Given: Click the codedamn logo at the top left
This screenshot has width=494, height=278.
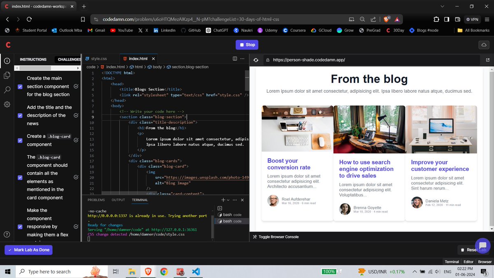Looking at the screenshot, I should point(8,44).
